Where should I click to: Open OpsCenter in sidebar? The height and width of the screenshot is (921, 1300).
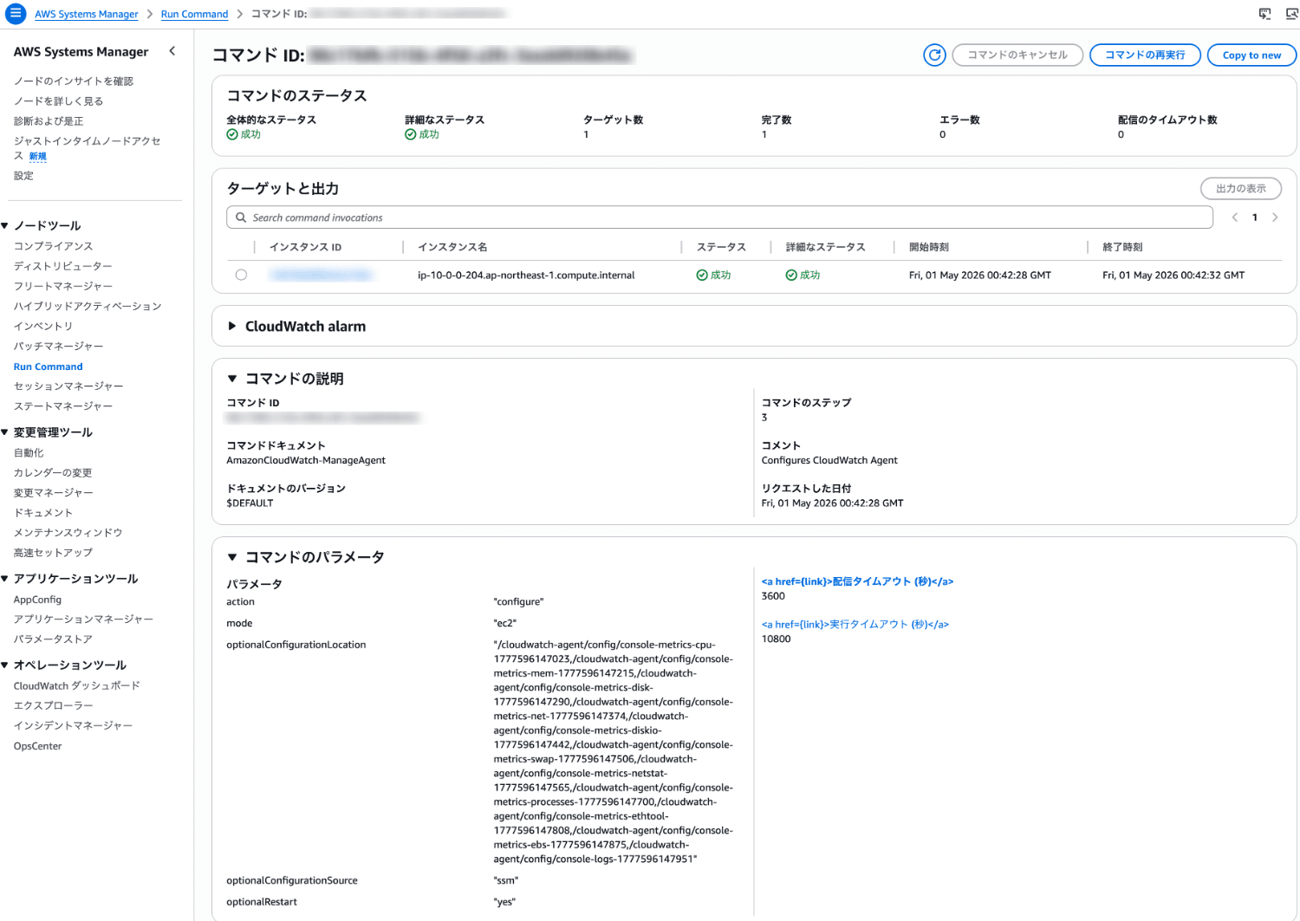[x=37, y=746]
